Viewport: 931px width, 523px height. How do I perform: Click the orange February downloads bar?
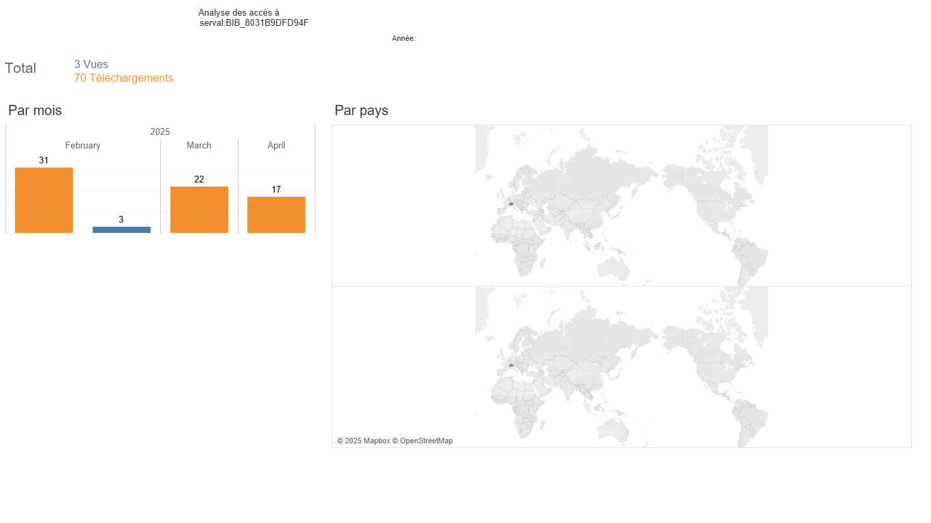coord(44,200)
